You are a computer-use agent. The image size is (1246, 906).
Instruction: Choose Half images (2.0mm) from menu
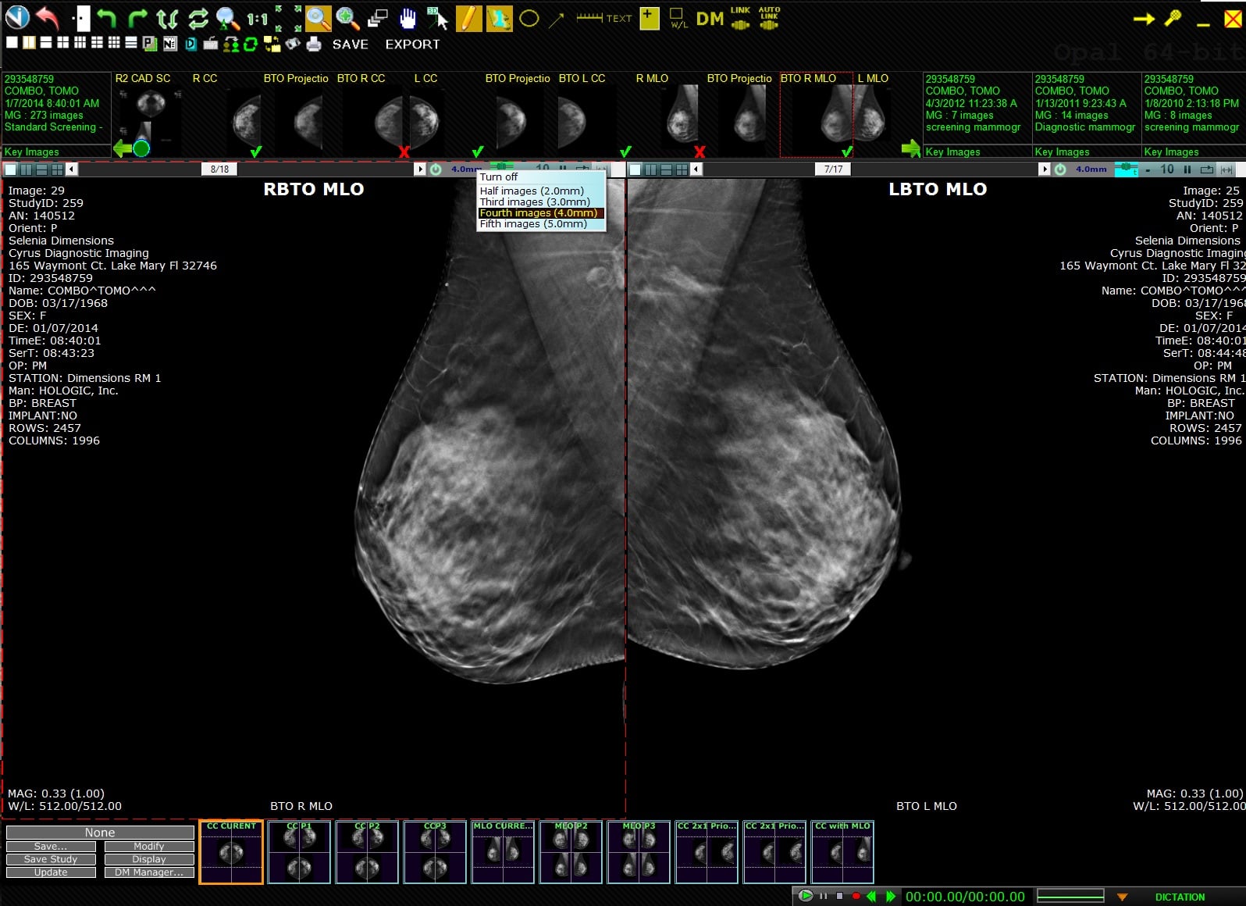tap(532, 191)
